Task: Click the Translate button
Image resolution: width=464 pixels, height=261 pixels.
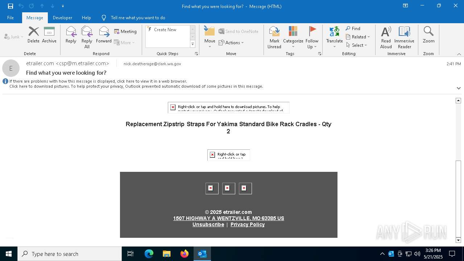Action: click(335, 37)
